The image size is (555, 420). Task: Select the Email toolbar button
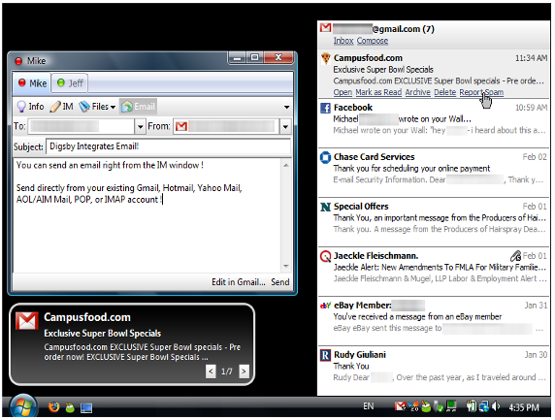pos(138,107)
